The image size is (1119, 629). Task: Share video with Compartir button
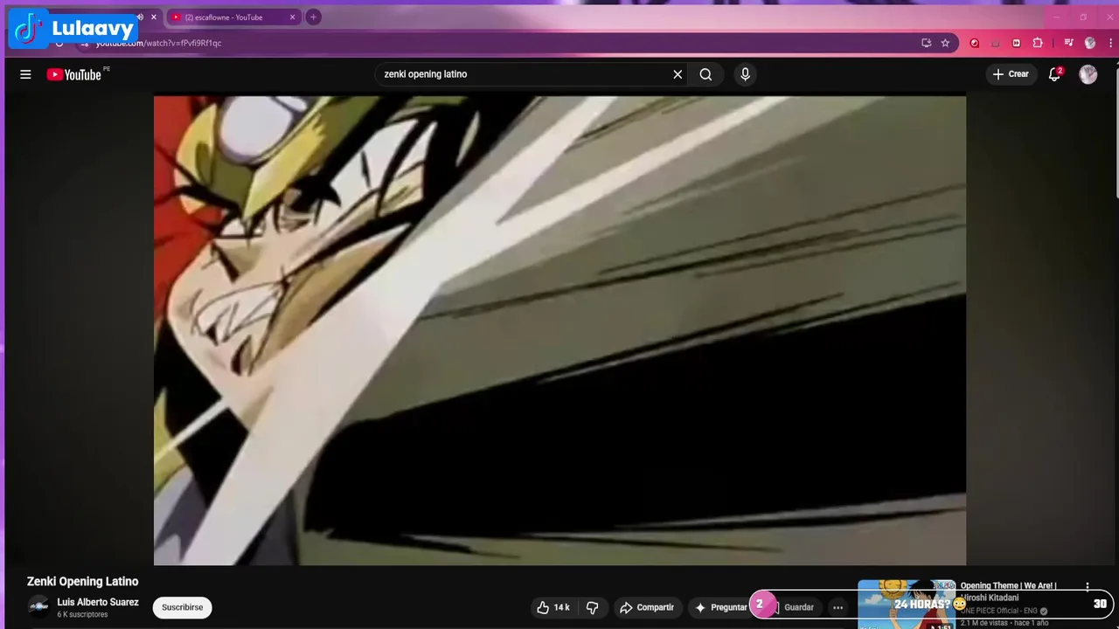tap(647, 607)
